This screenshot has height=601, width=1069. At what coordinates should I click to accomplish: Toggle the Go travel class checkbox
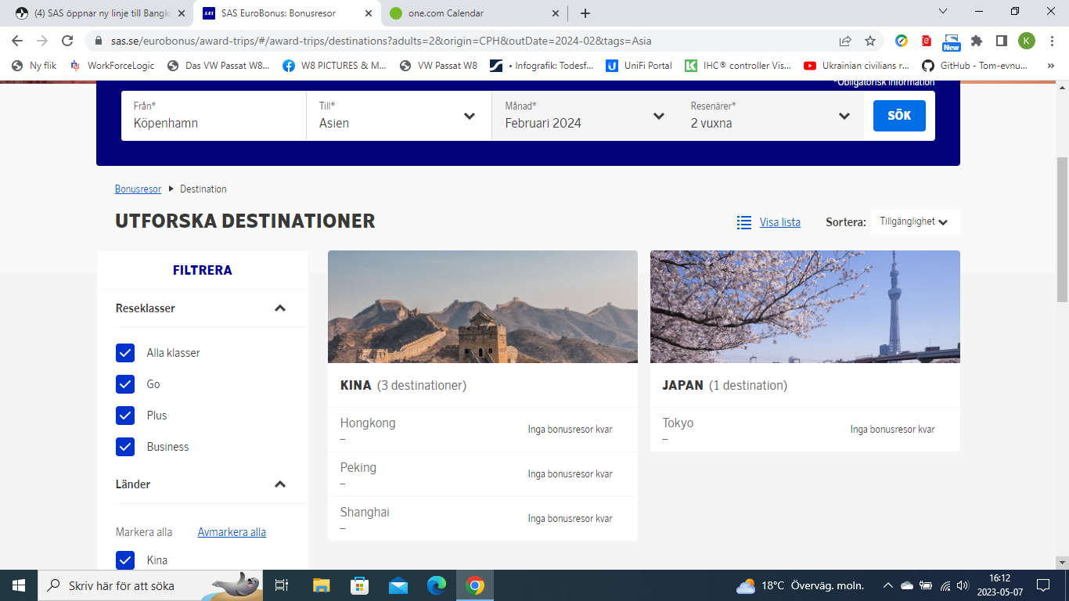pyautogui.click(x=125, y=384)
